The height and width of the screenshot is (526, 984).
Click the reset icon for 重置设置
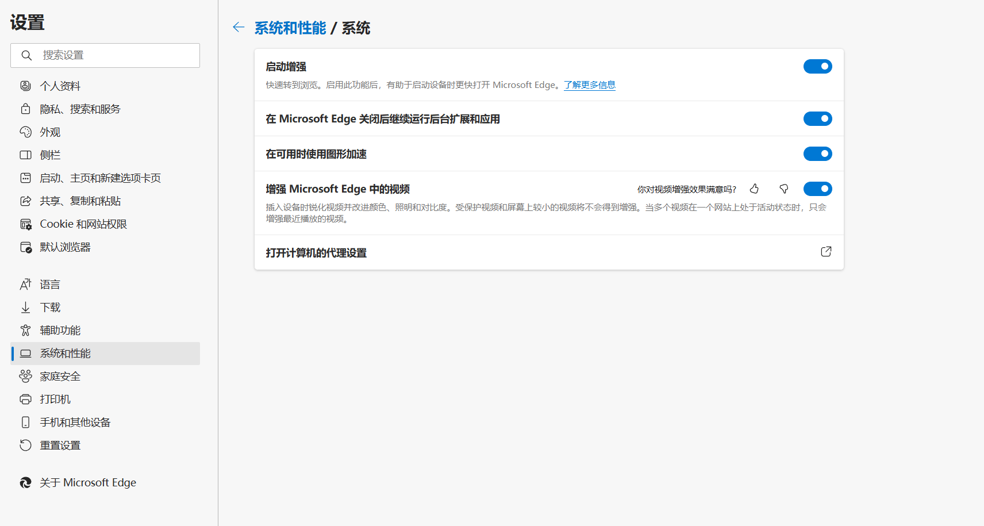click(x=25, y=445)
